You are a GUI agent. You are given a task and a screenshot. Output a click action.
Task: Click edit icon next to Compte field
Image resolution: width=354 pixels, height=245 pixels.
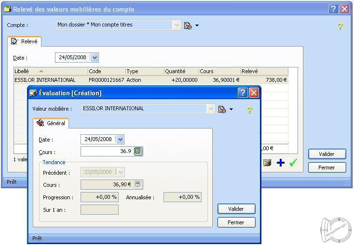[x=188, y=26]
